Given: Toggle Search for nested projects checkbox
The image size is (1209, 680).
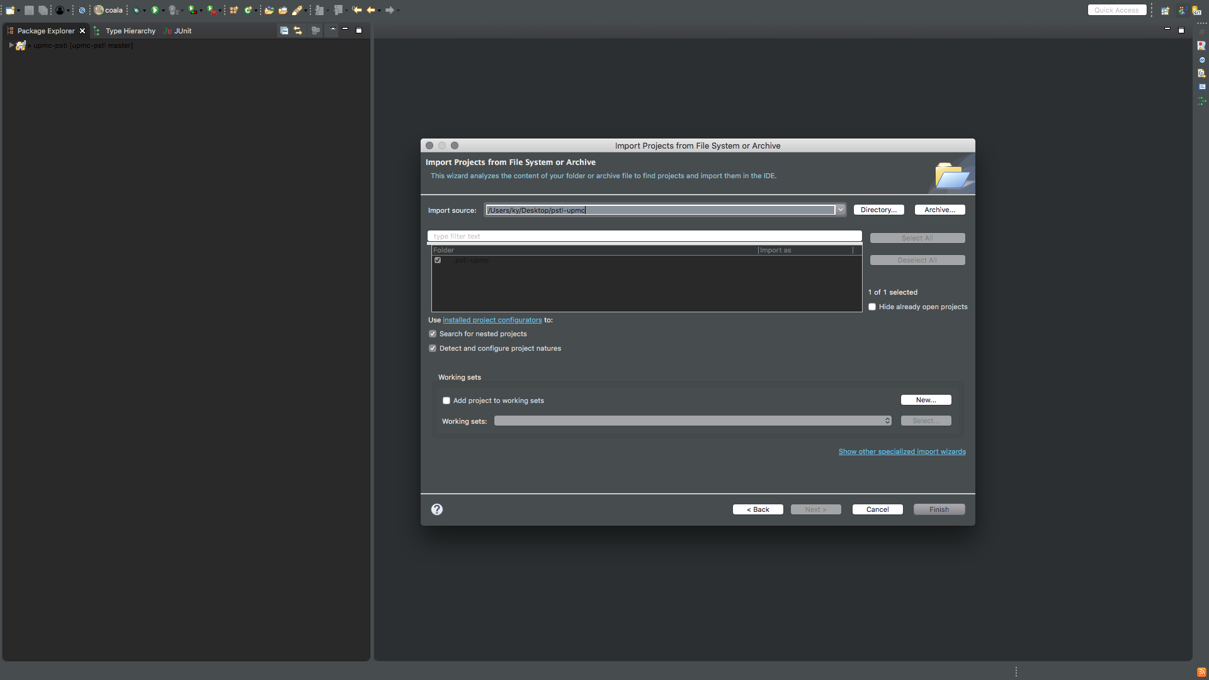Looking at the screenshot, I should (x=432, y=334).
